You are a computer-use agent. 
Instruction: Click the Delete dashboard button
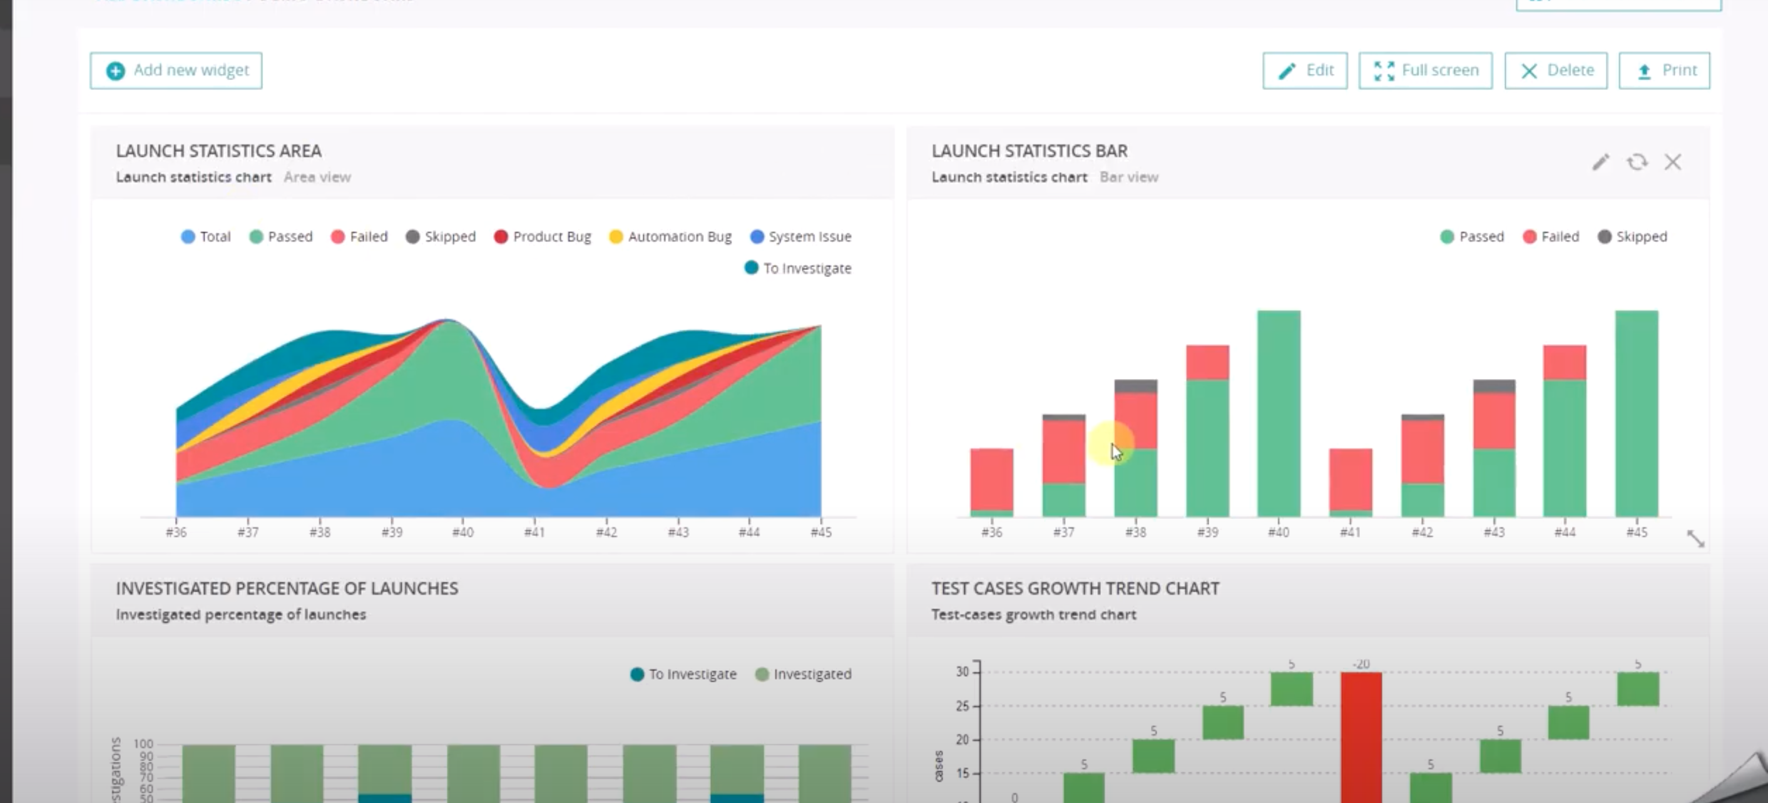[1555, 71]
